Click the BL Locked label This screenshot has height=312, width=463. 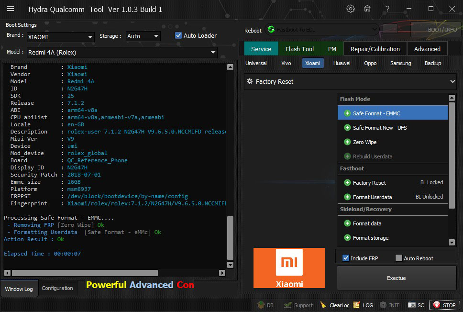pyautogui.click(x=431, y=182)
